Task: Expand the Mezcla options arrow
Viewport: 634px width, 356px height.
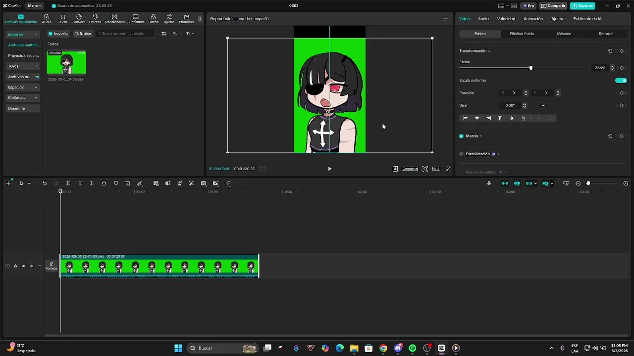Action: click(x=480, y=136)
